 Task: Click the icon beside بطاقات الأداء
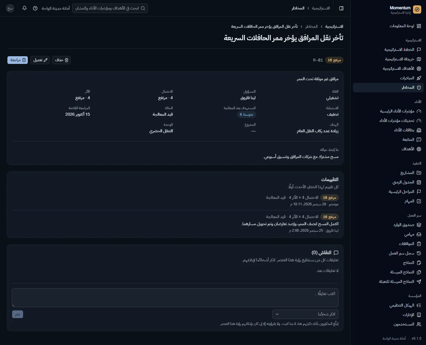click(x=419, y=130)
